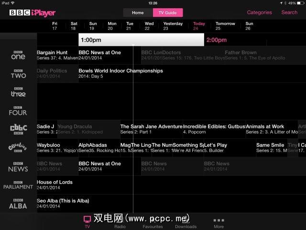Select Sat 18 in date bar
The image size is (306, 230).
pos(74,26)
